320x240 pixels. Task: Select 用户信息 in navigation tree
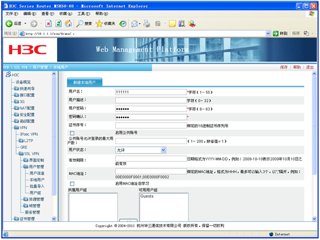[x=37, y=173]
